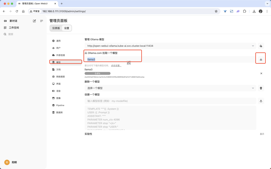Viewport: 271px width, 169px height.
Task: Go forward in browser
Action: (10, 11)
